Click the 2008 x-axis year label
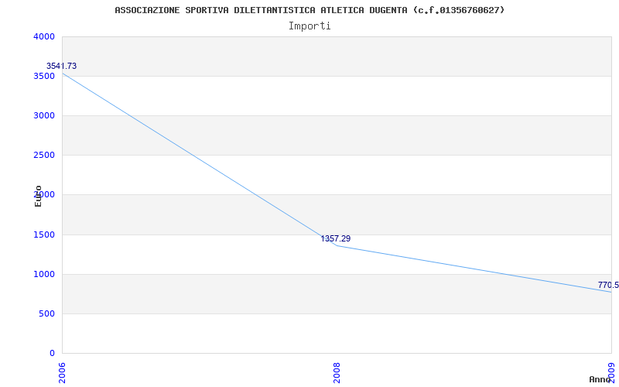619x387 pixels. [337, 373]
